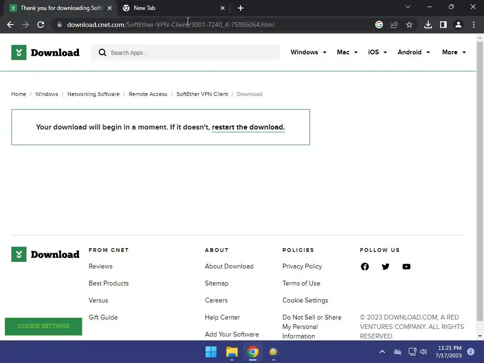The height and width of the screenshot is (363, 484).
Task: Switch to the New Tab tab
Action: click(x=173, y=8)
